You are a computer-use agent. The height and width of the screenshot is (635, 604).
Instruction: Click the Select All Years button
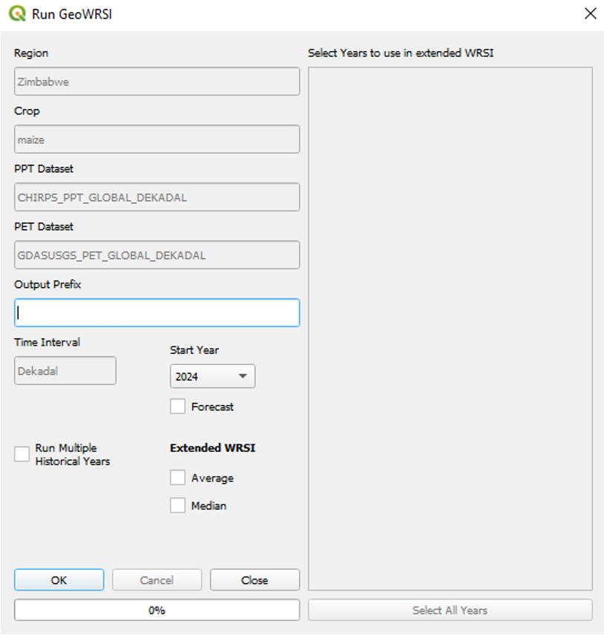pos(450,610)
